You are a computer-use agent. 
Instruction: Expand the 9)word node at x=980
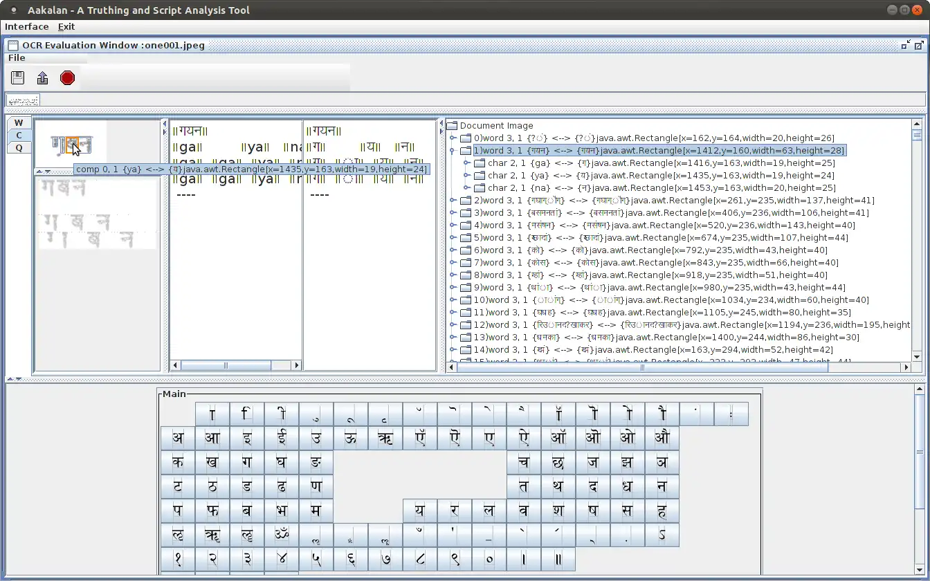453,287
